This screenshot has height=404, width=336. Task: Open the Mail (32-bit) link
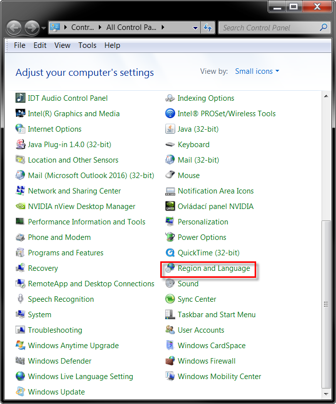coord(198,160)
